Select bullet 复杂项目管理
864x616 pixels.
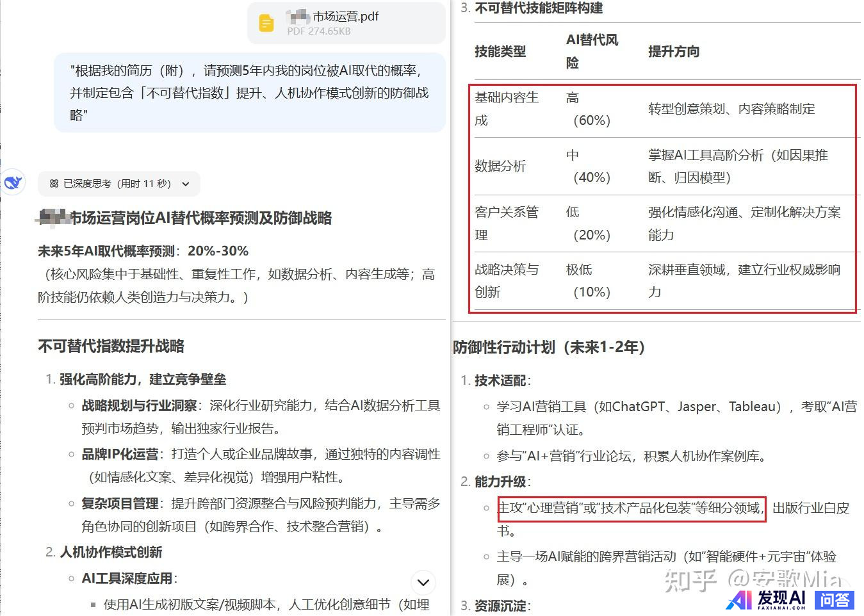coord(120,503)
